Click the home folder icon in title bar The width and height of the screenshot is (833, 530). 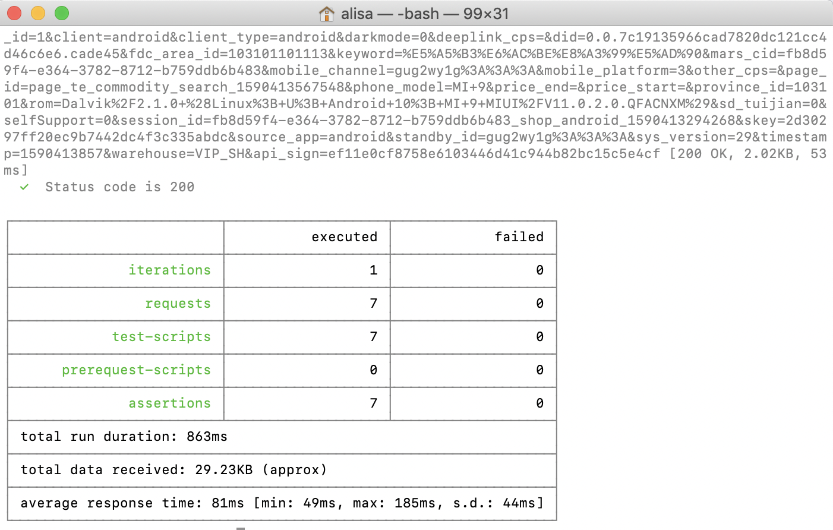[326, 14]
